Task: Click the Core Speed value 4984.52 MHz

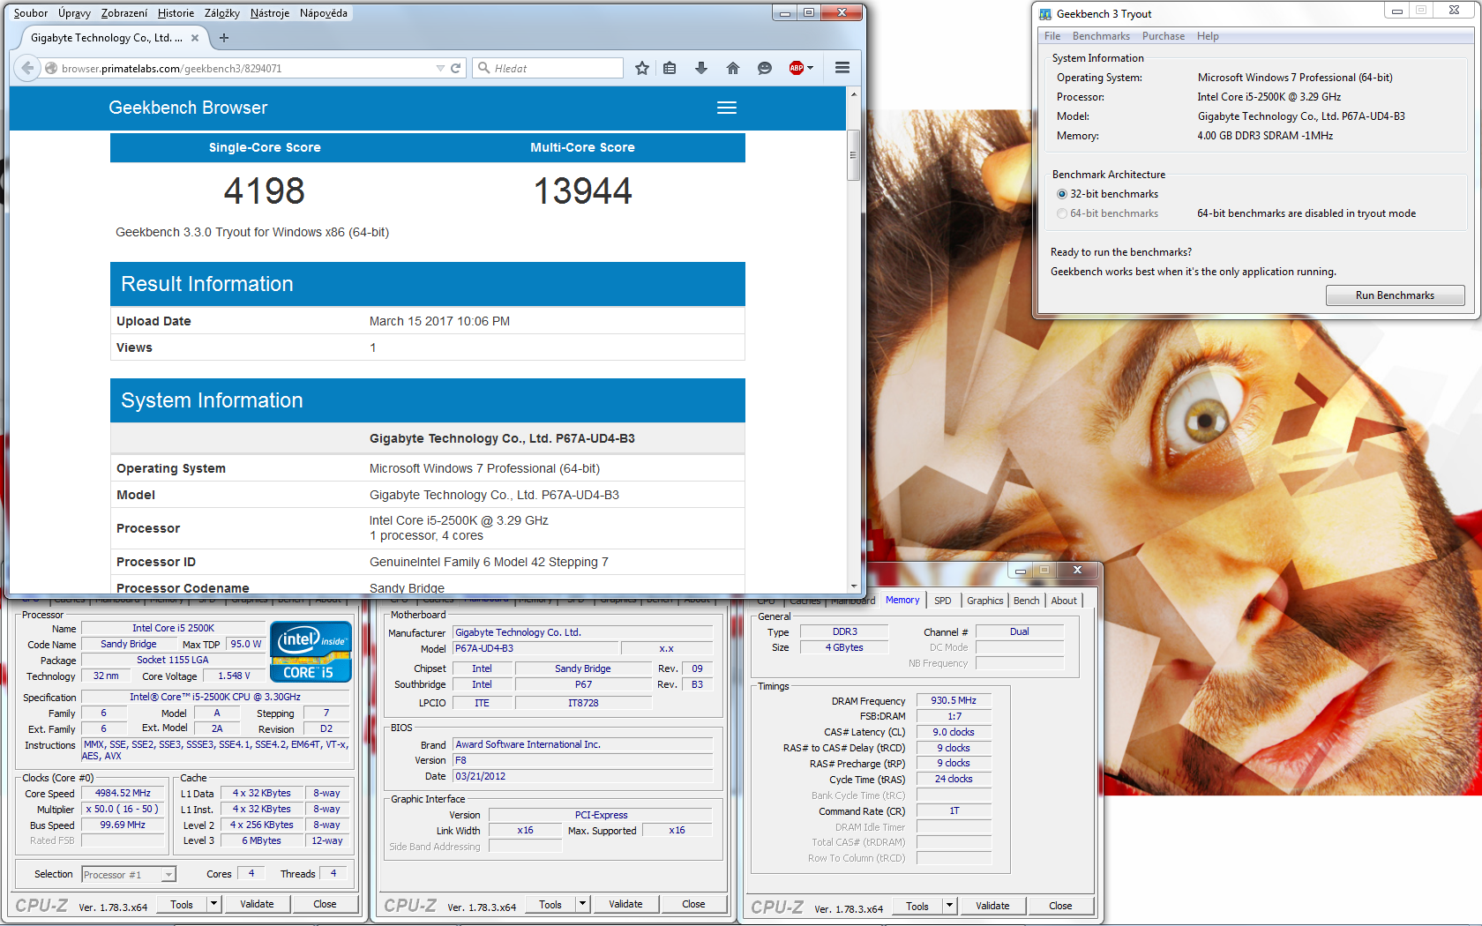Action: pyautogui.click(x=123, y=793)
